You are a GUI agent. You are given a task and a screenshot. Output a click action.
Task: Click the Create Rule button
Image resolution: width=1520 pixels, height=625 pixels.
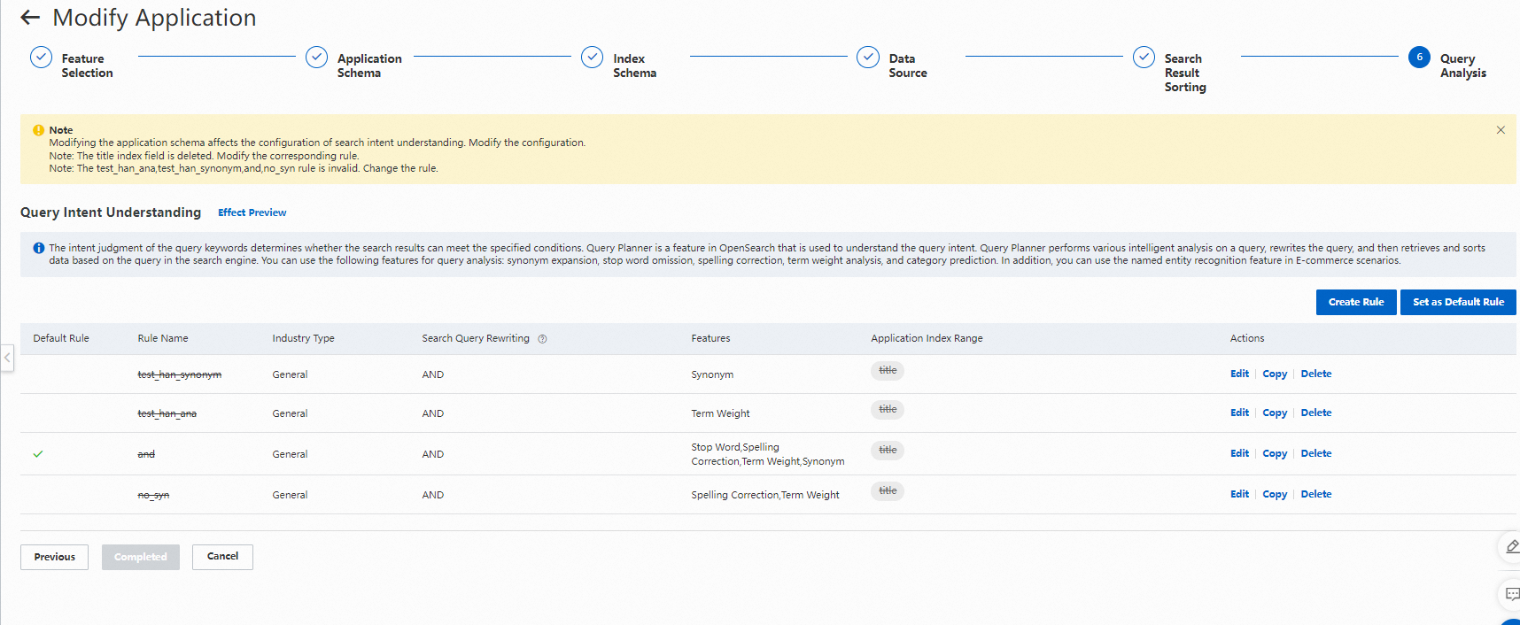click(1355, 302)
